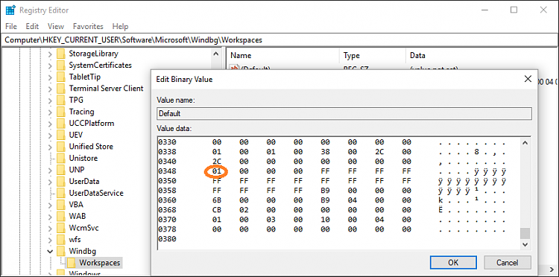Expand the UCCPlatform key
The width and height of the screenshot is (559, 277).
(50, 123)
